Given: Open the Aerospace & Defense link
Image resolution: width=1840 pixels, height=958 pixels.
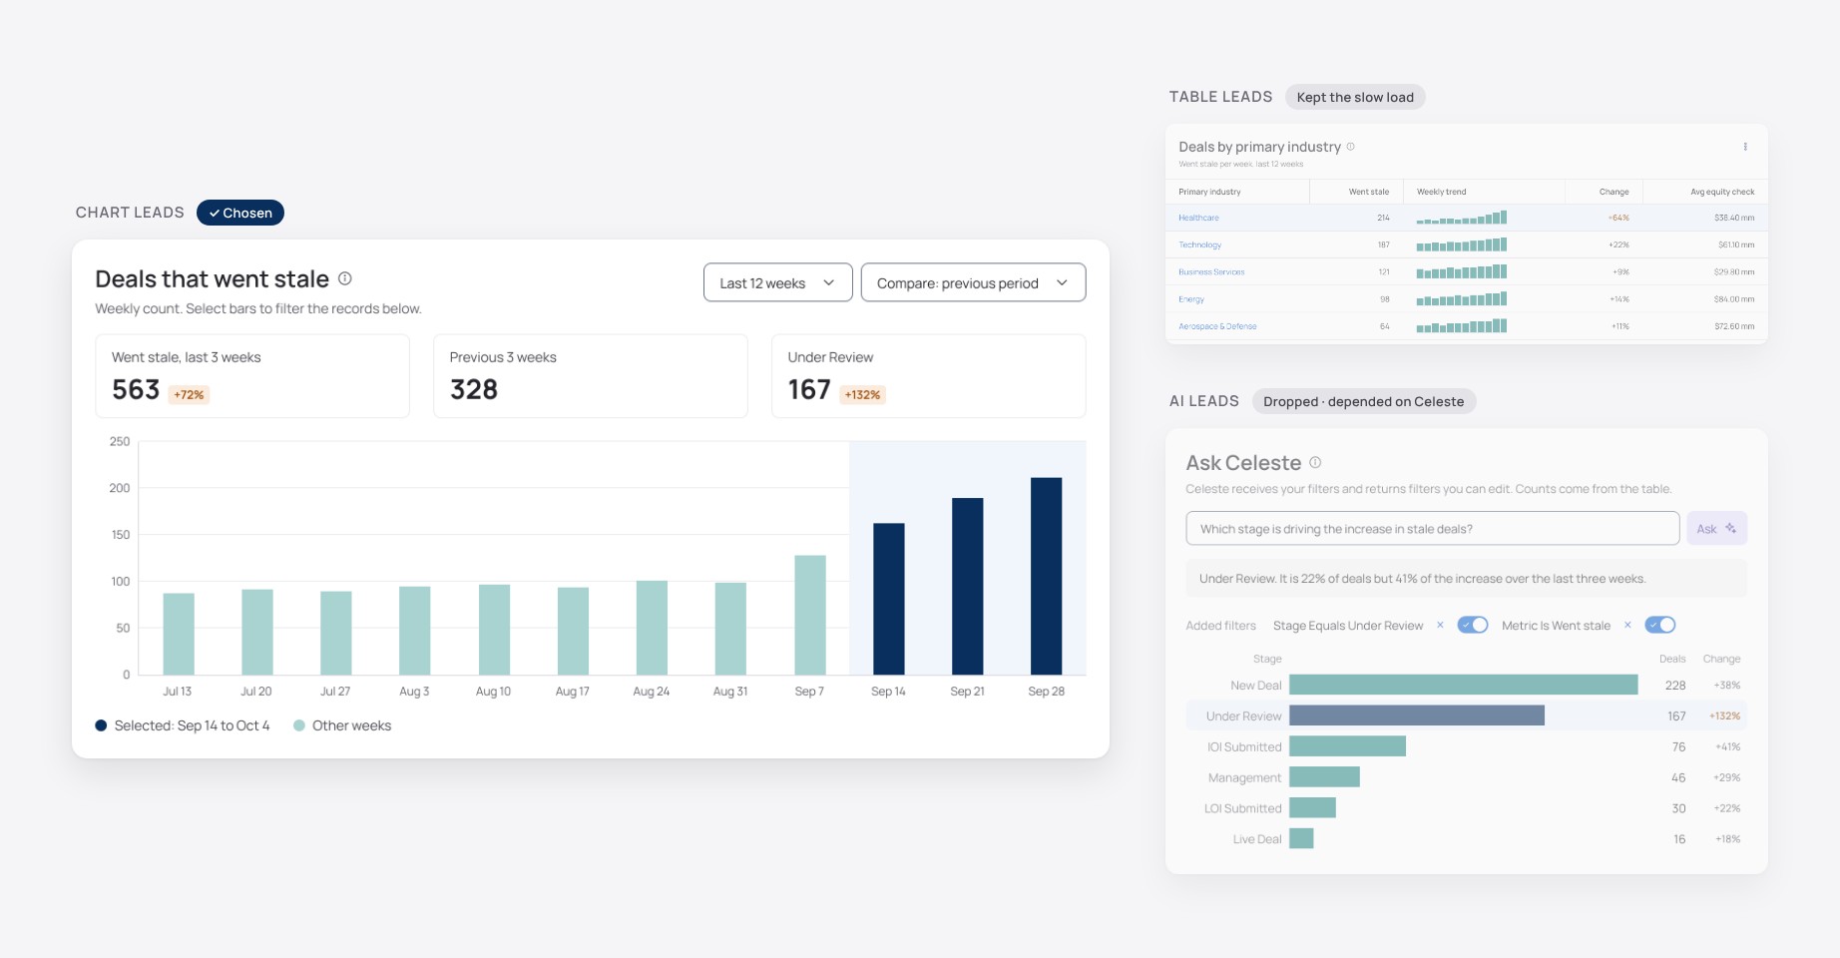Looking at the screenshot, I should click(1217, 326).
